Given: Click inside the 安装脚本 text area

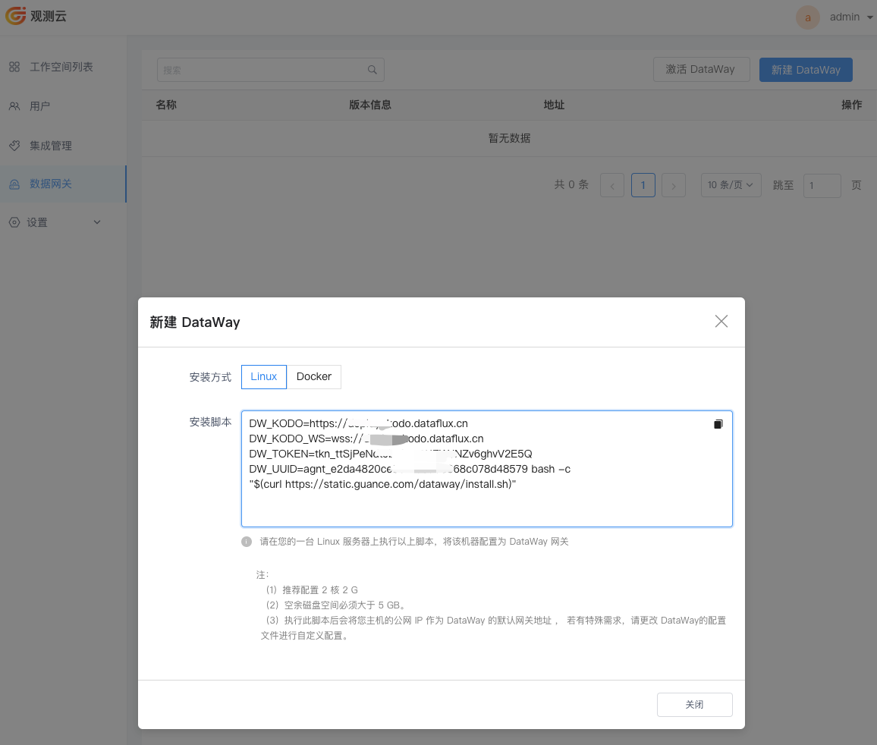Looking at the screenshot, I should pos(486,469).
